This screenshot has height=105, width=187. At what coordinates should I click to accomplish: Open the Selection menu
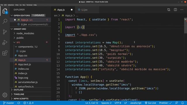[x=11, y=5]
